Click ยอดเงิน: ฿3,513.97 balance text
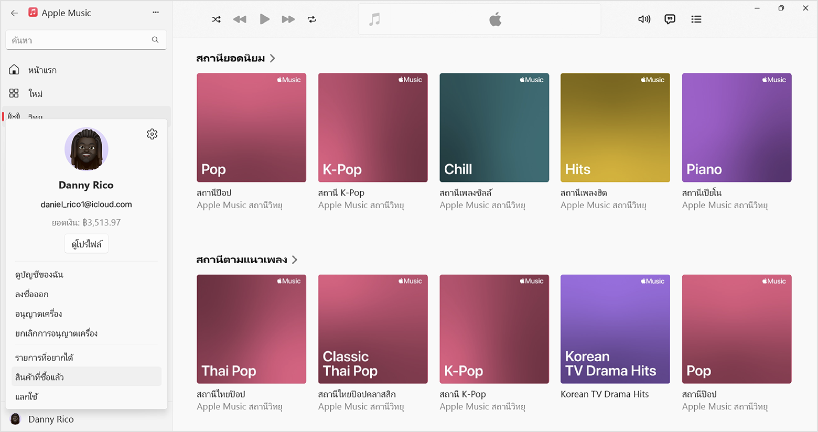The height and width of the screenshot is (432, 818). [87, 222]
